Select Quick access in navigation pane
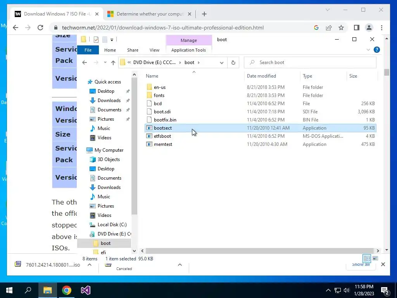This screenshot has height=298, width=397. pos(108,82)
